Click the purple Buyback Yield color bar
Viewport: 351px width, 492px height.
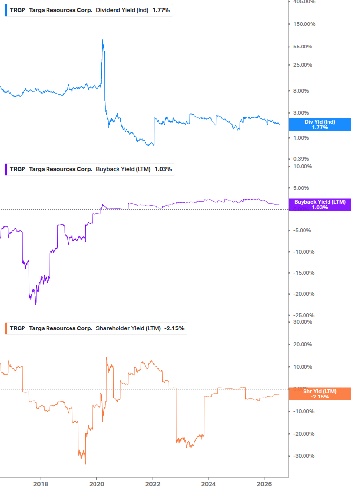6,169
